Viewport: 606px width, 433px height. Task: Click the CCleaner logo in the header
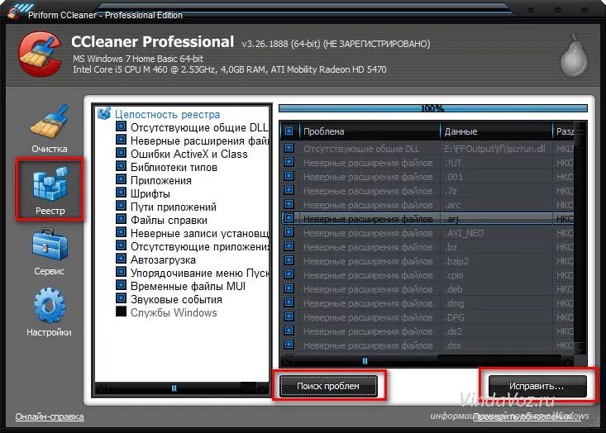41,54
